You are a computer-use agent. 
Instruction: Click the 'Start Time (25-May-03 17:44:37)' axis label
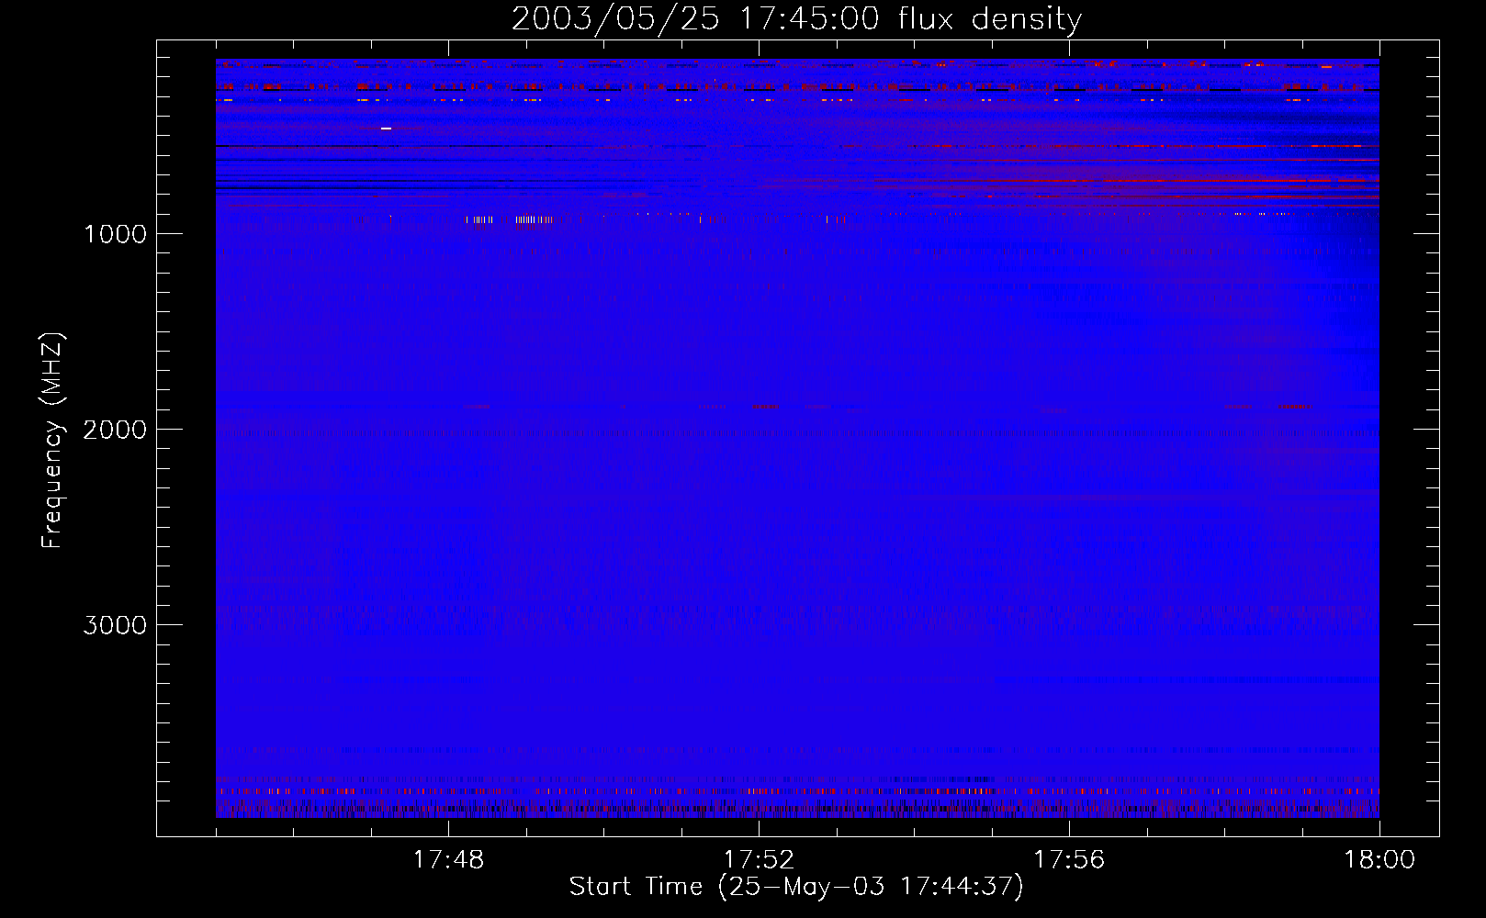pos(796,887)
